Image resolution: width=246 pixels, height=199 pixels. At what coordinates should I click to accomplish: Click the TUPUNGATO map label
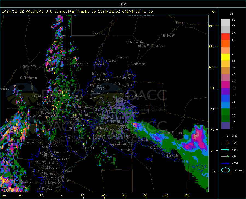[x=49, y=156]
